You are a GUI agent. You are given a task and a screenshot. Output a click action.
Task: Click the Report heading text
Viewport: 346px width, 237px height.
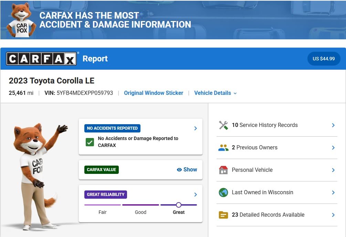click(95, 59)
